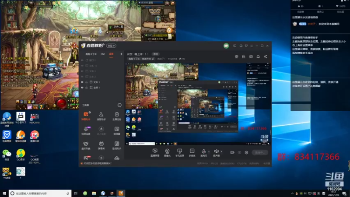Screen dimensions: 350x197
Task: Click the taxi icon in the toolbox bottom row
Action: (117, 158)
